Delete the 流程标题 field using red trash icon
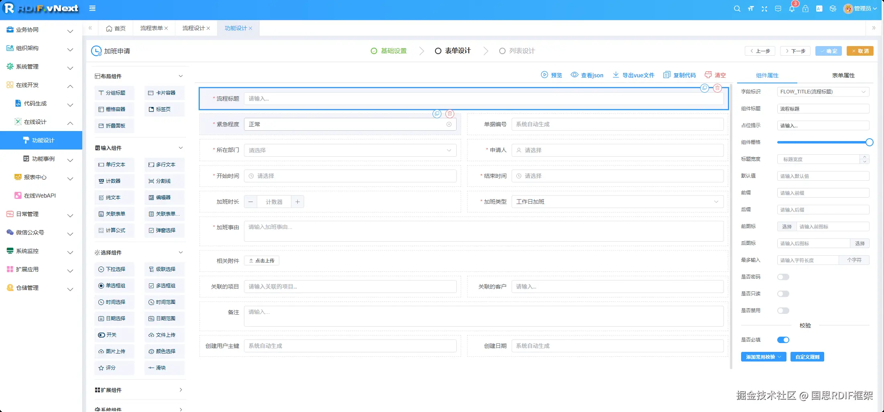Image resolution: width=884 pixels, height=412 pixels. coord(717,88)
